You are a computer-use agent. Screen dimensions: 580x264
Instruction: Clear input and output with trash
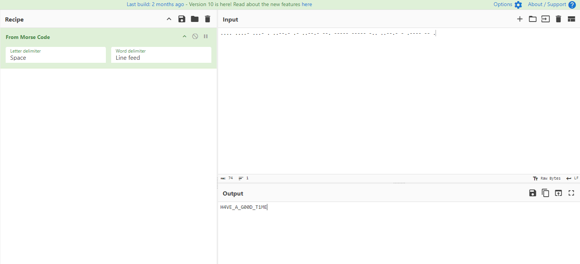(558, 19)
